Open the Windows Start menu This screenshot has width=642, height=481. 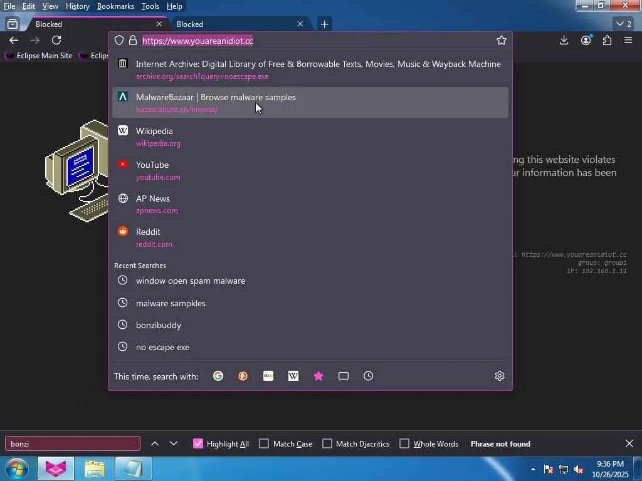(x=17, y=468)
